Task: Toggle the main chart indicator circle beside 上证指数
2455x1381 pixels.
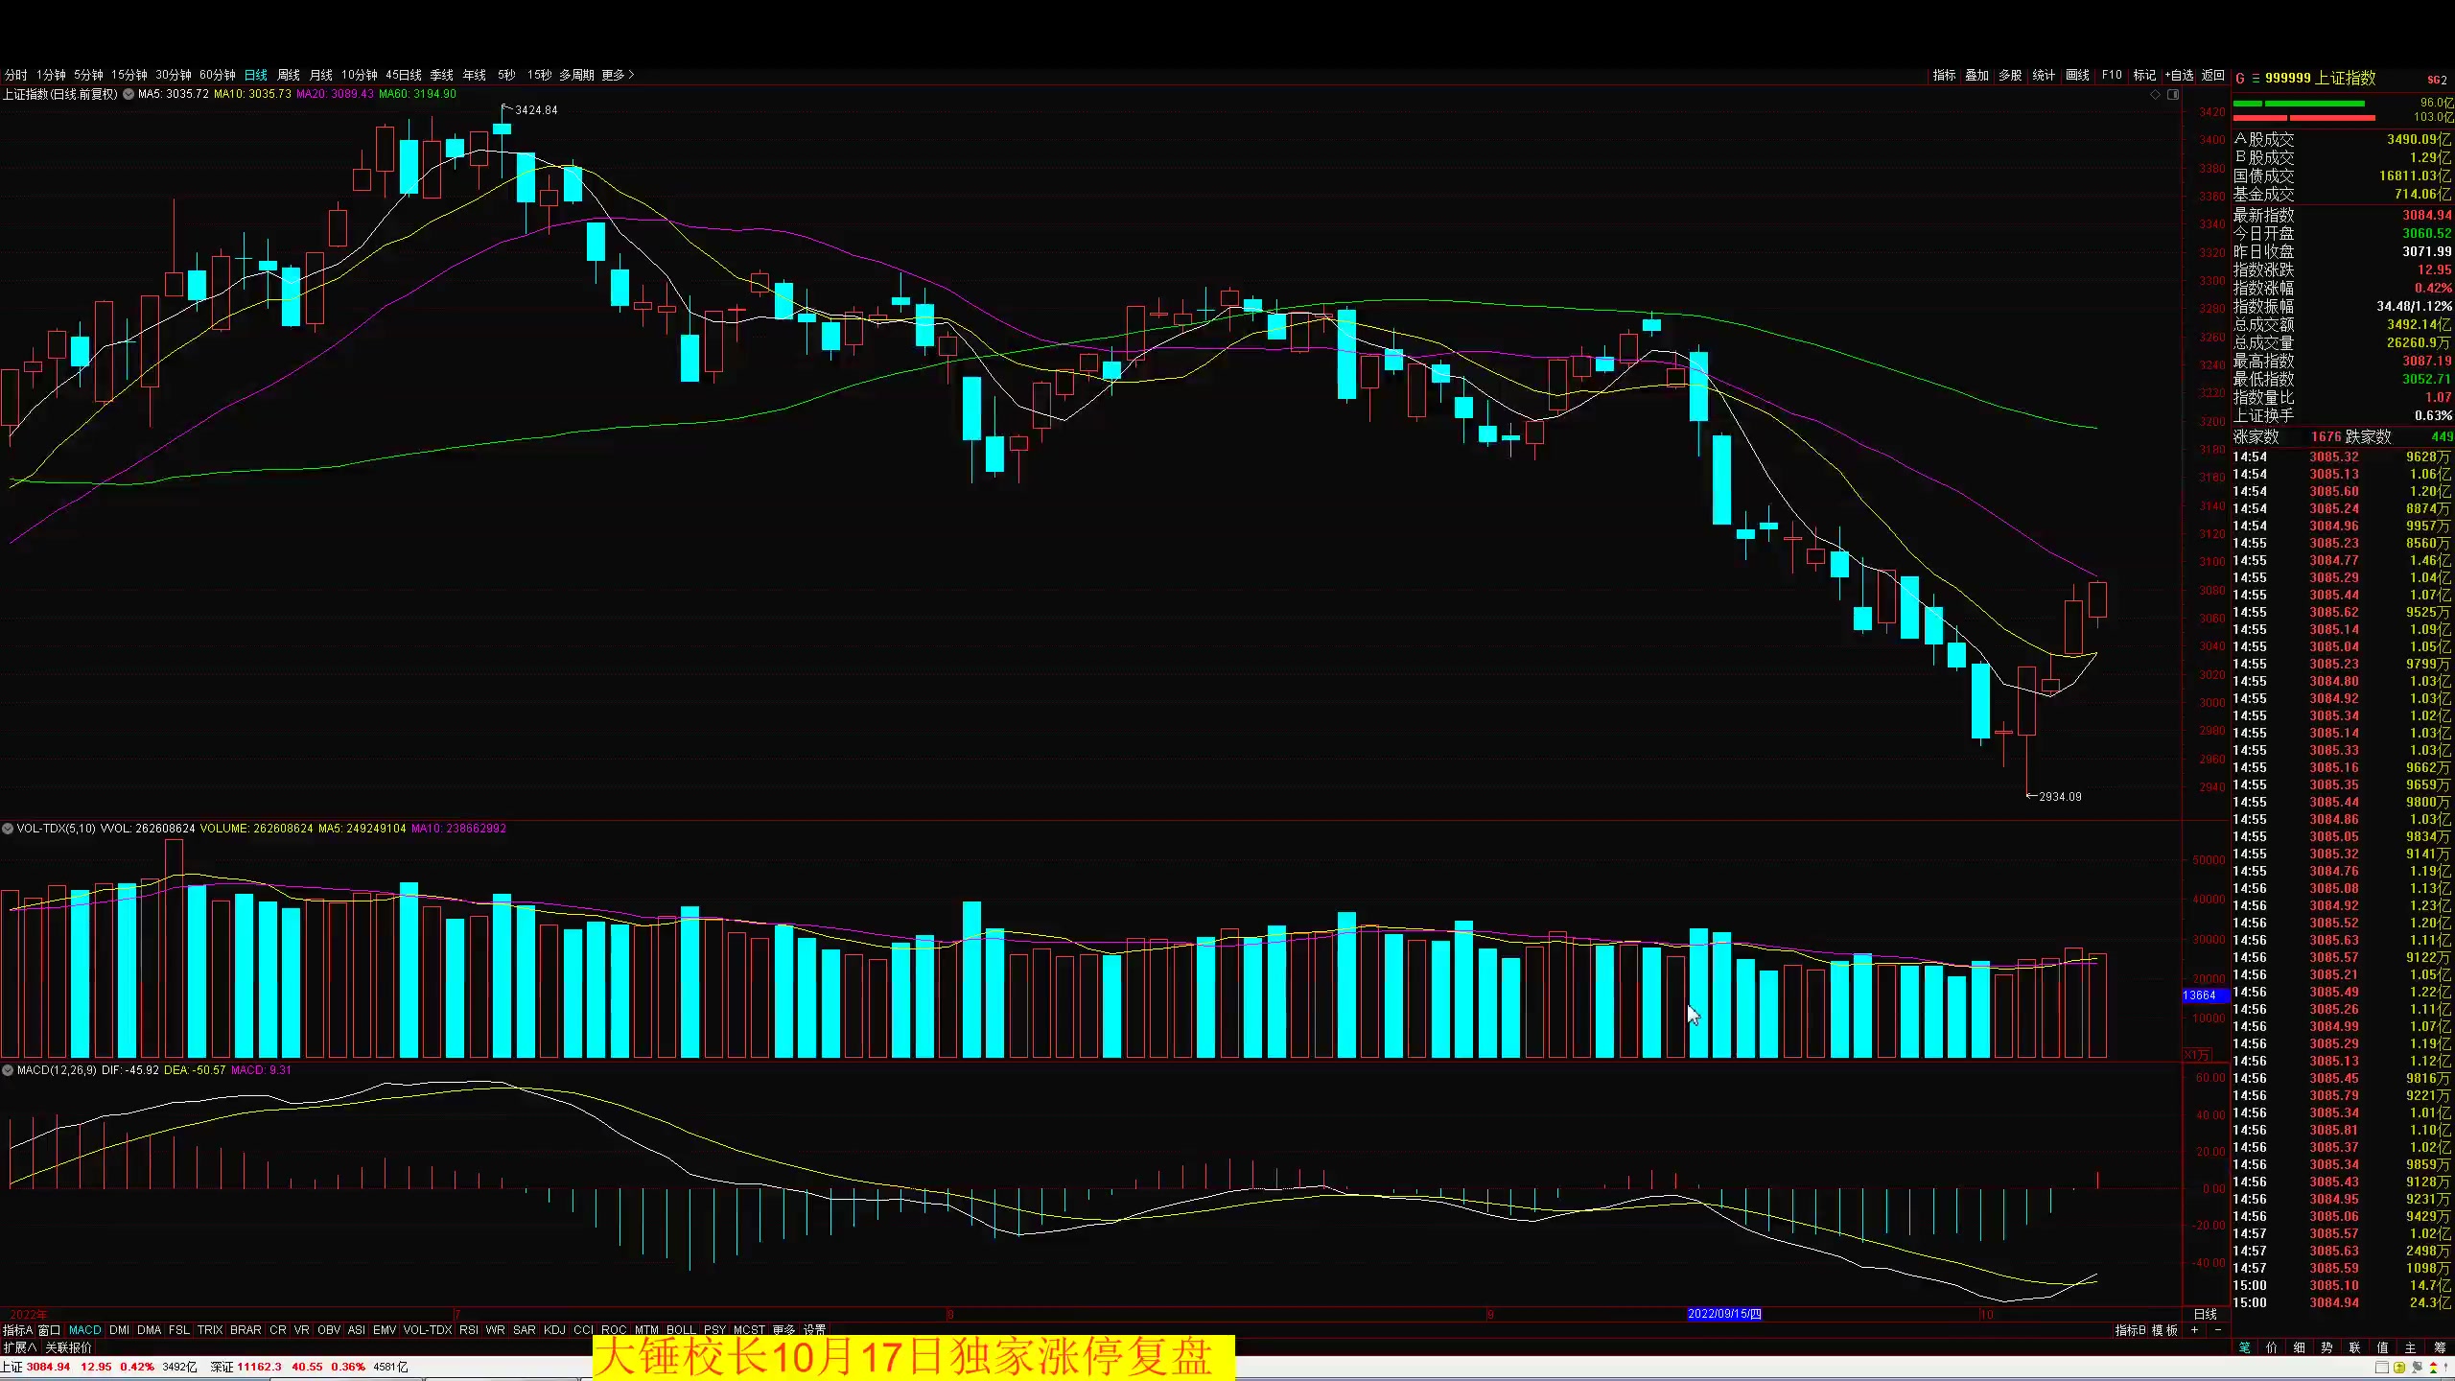Action: [129, 94]
